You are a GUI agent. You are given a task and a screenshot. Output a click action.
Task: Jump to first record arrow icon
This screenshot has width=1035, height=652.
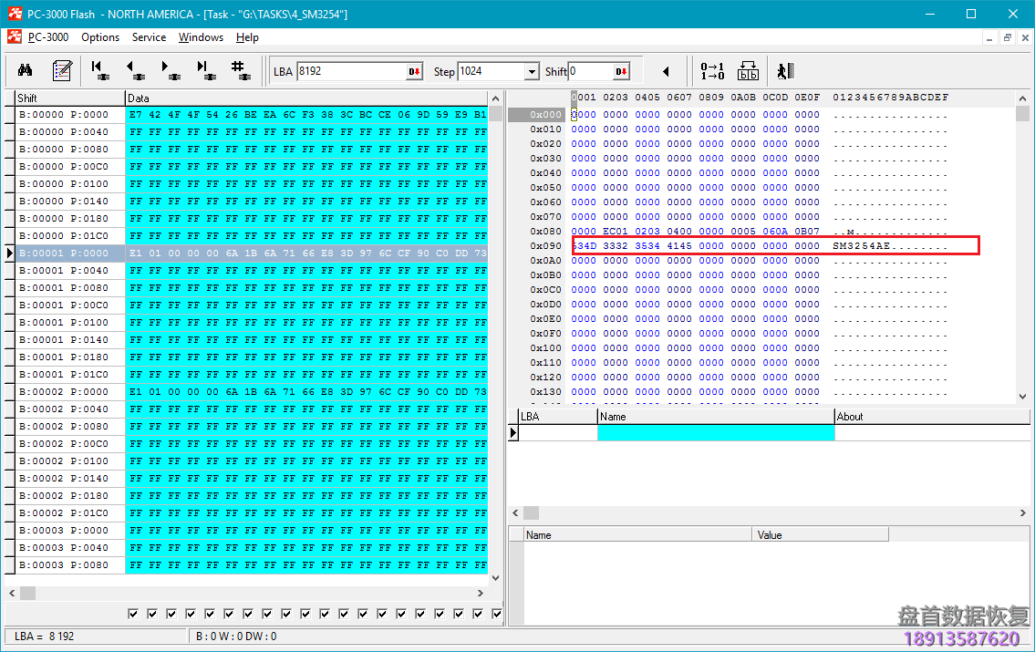(x=100, y=71)
